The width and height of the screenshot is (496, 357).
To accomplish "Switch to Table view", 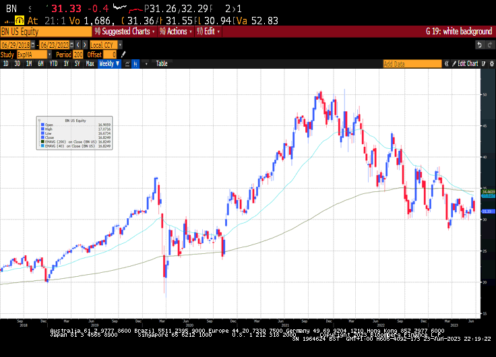I will [162, 63].
